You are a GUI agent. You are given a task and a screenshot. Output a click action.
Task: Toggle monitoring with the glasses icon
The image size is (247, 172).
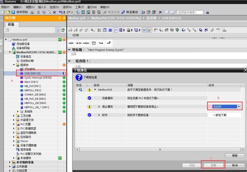click(x=218, y=30)
